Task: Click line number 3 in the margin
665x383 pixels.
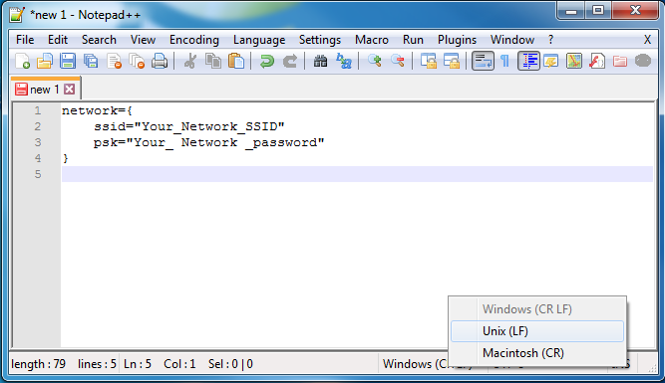Action: pyautogui.click(x=38, y=142)
